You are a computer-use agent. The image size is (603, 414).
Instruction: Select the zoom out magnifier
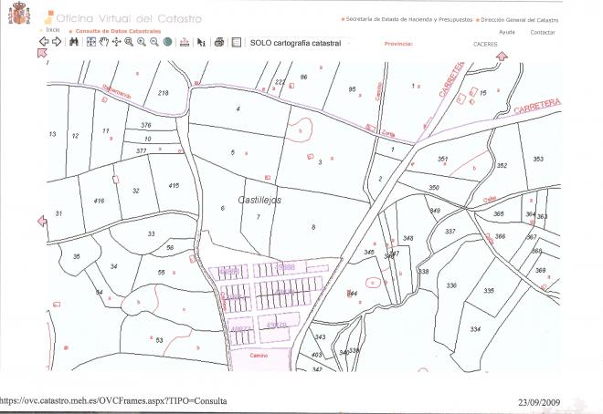point(154,42)
